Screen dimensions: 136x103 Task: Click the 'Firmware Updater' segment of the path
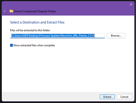pyautogui.click(x=50, y=35)
